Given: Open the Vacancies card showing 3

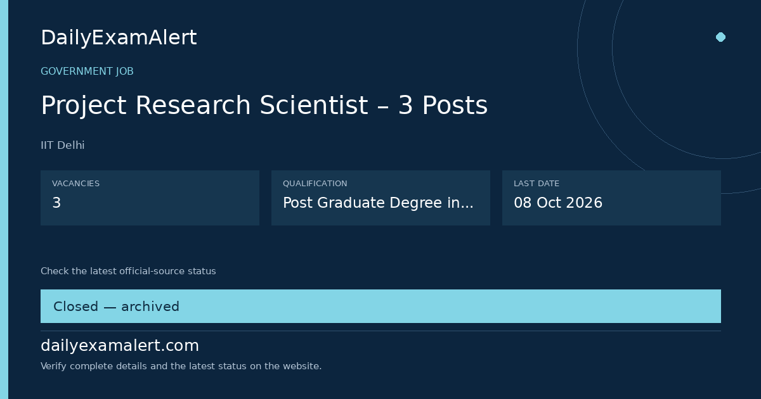Looking at the screenshot, I should pyautogui.click(x=150, y=198).
